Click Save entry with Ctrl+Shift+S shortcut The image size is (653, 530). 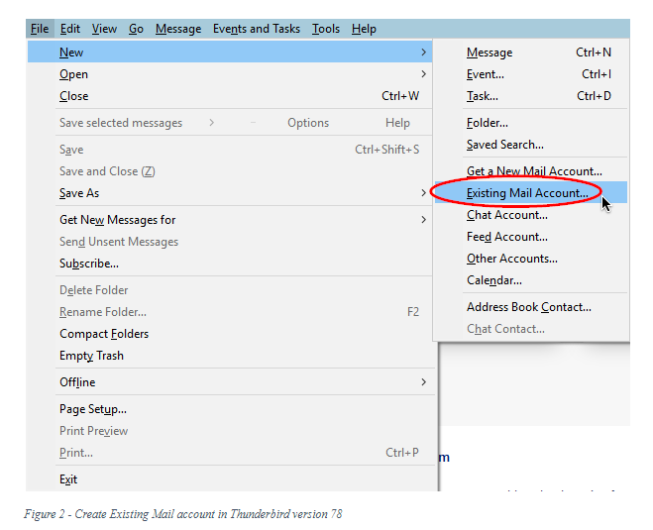pyautogui.click(x=230, y=150)
